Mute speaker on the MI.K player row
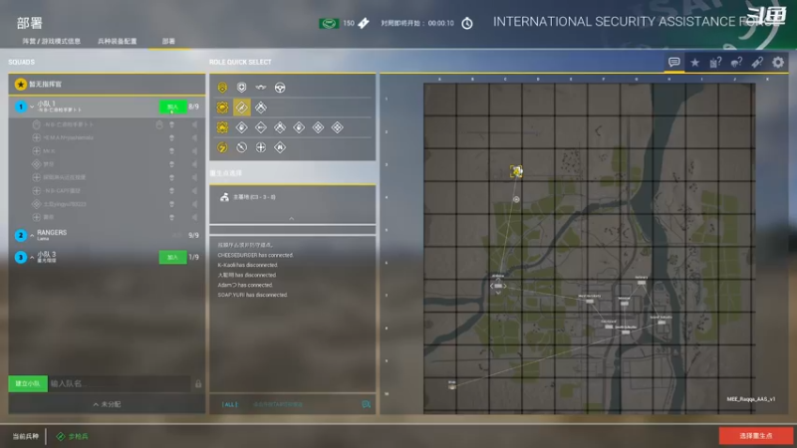 194,151
